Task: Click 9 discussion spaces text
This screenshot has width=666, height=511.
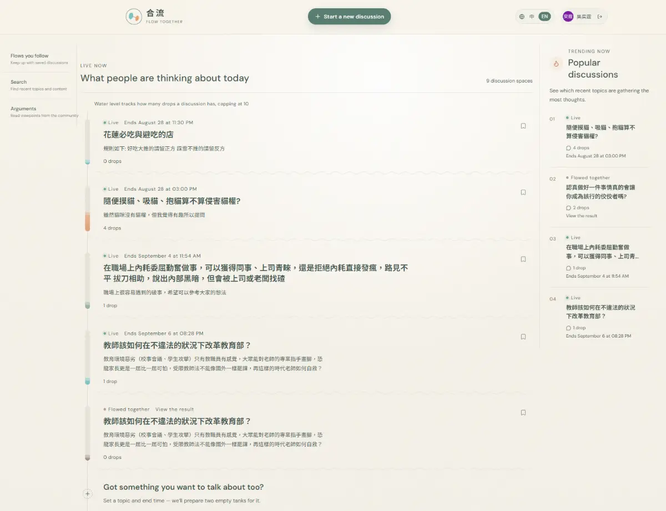Action: (509, 81)
